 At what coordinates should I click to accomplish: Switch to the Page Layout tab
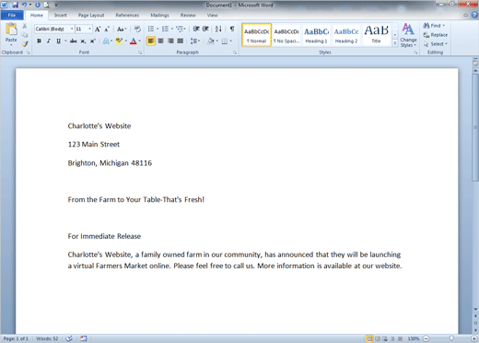(91, 15)
